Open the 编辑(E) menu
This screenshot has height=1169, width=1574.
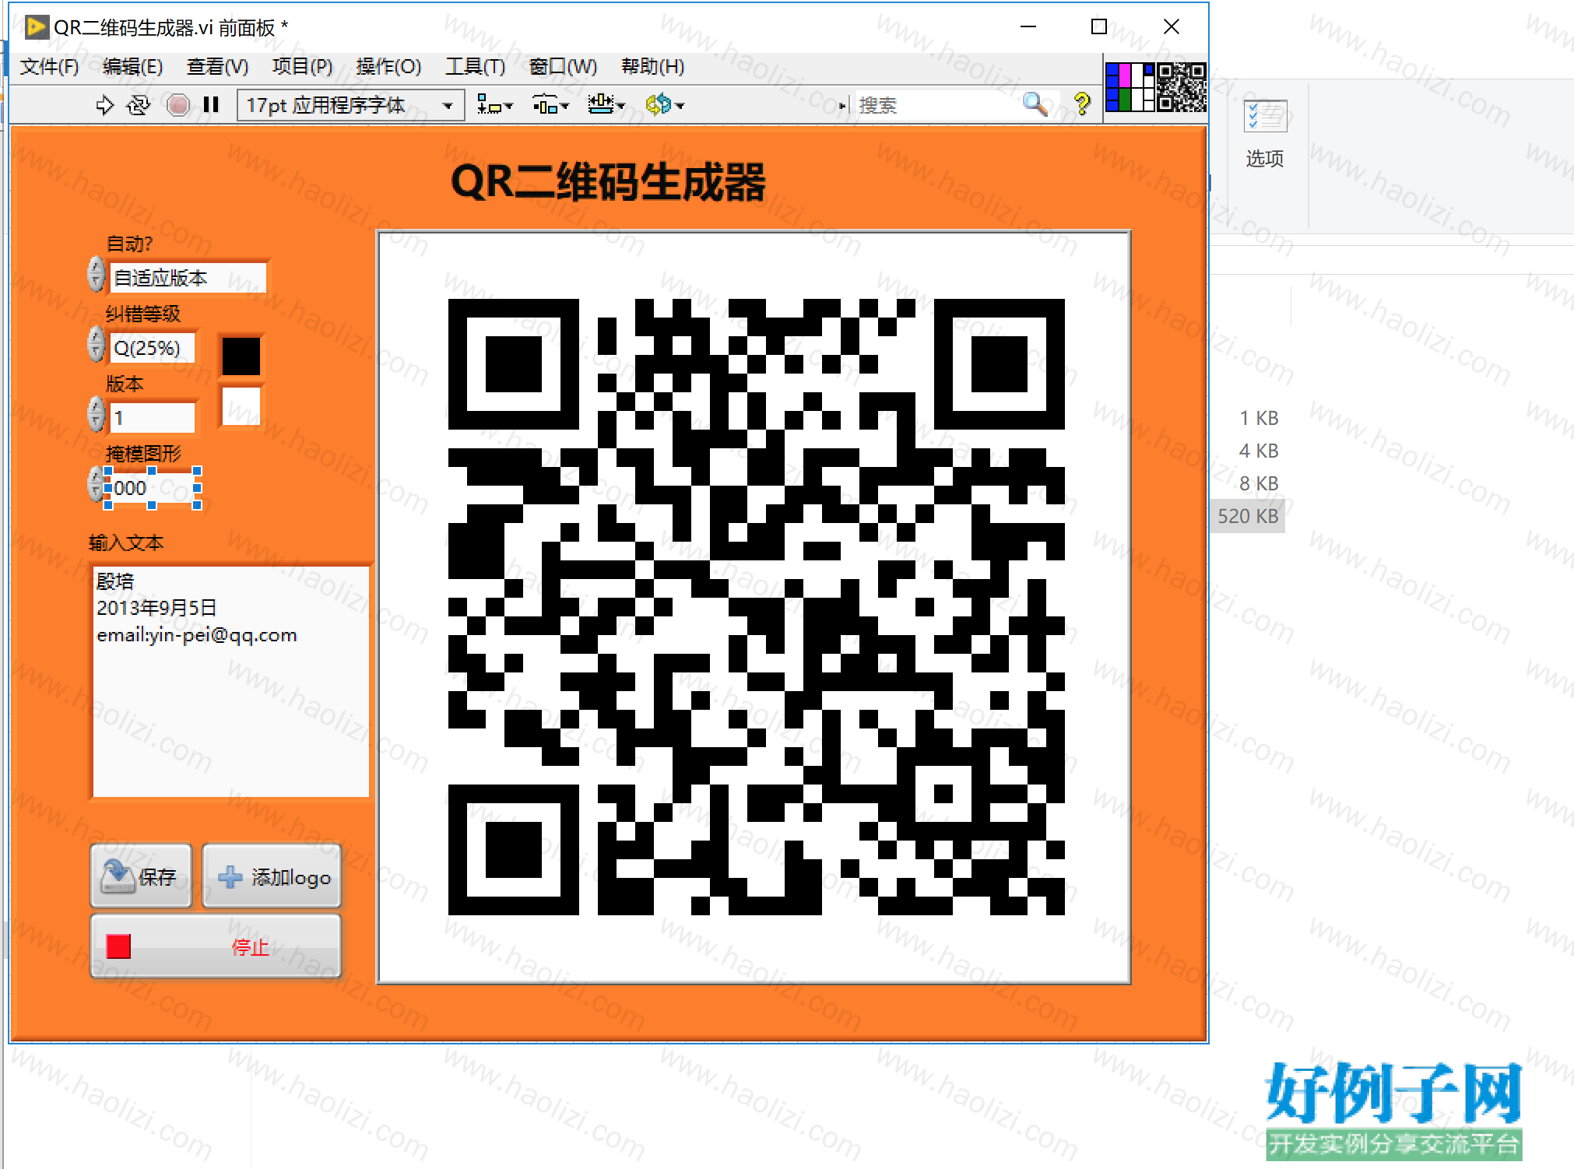click(133, 67)
